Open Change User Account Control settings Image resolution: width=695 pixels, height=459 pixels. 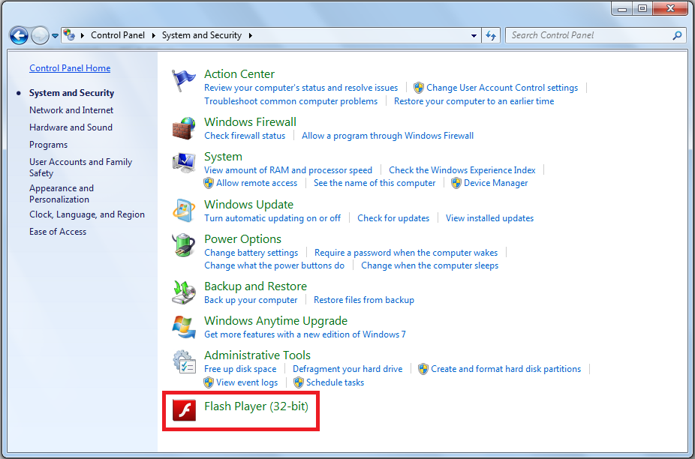[x=502, y=88]
